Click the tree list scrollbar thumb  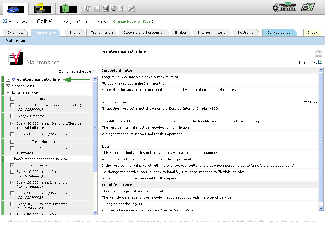[95, 127]
